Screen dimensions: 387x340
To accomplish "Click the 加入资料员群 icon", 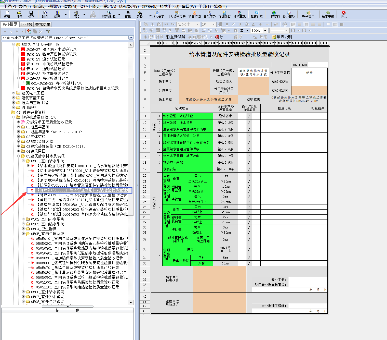I will tap(176, 14).
